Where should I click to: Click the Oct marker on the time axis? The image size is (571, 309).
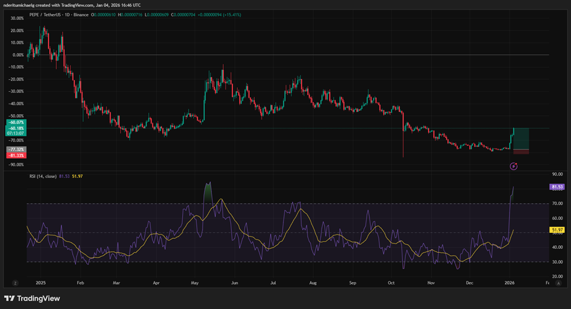391,281
